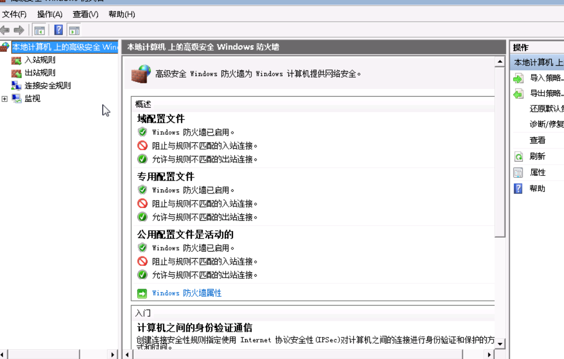Select 入站规则 firewall icon in tree
The width and height of the screenshot is (564, 359).
coord(16,60)
